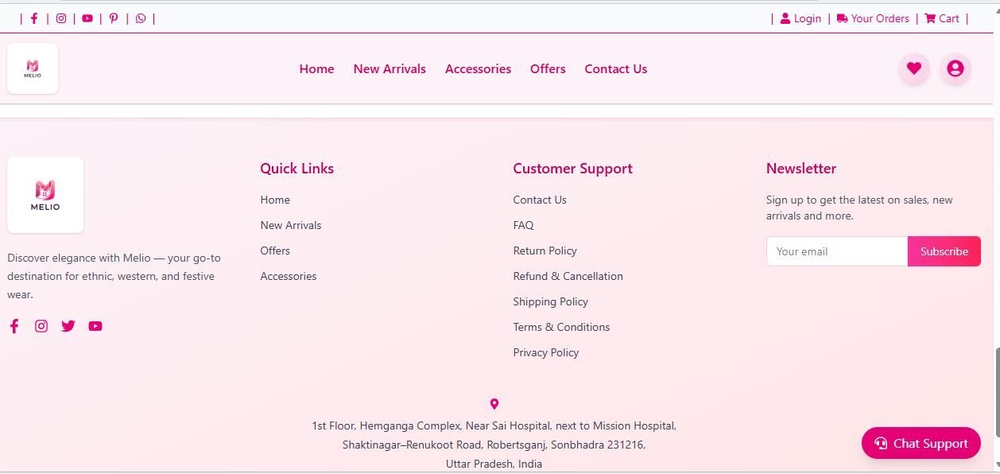
Task: Go to Accessories in the top navigation
Action: (x=478, y=69)
